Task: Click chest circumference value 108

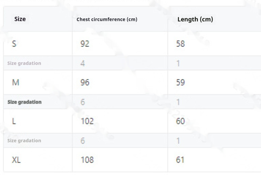Action: [87, 160]
